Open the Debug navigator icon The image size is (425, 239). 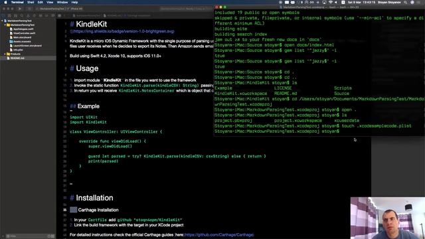41,16
